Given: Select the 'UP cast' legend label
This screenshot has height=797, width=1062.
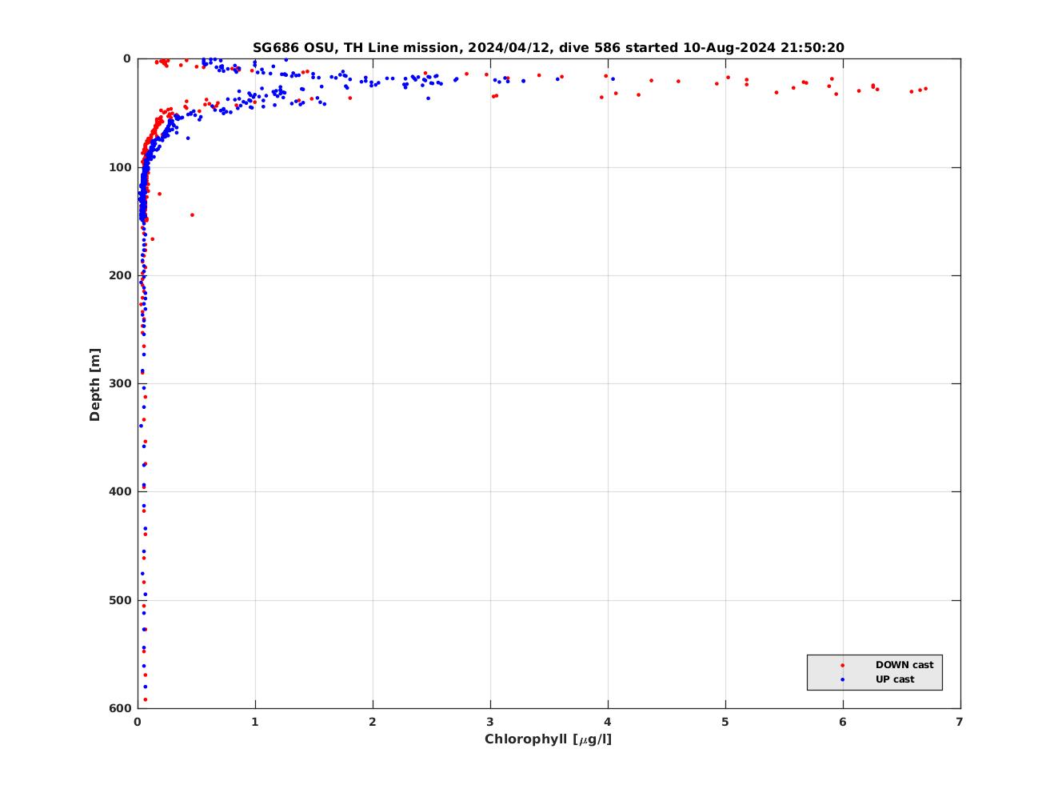Looking at the screenshot, I should pyautogui.click(x=895, y=679).
